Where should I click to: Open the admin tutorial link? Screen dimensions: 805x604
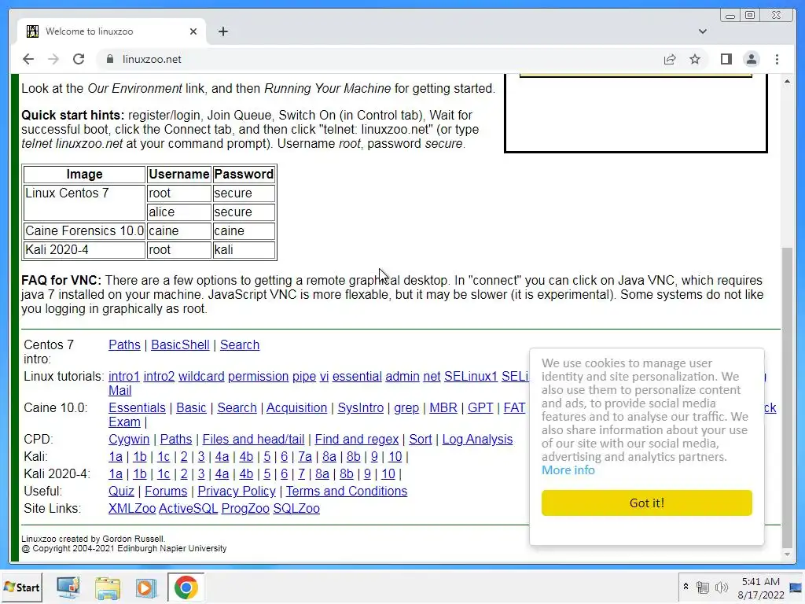tap(402, 377)
